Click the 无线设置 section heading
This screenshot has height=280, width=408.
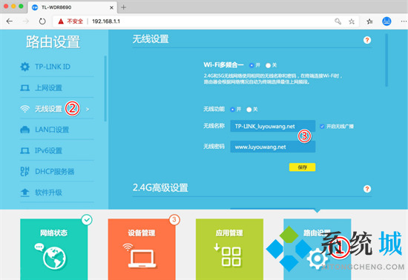coord(151,39)
